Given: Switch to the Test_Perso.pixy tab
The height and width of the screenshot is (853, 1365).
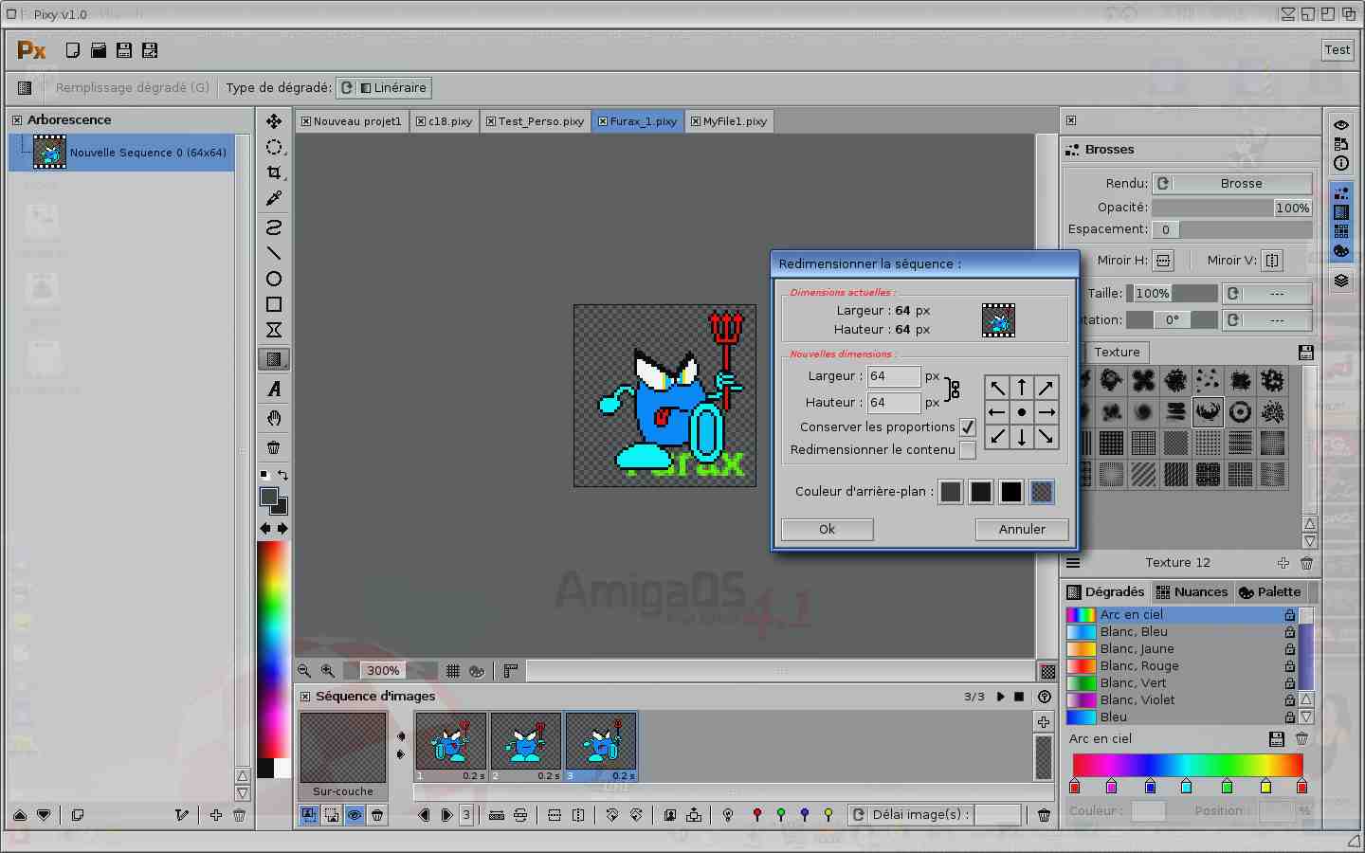Looking at the screenshot, I should (536, 121).
